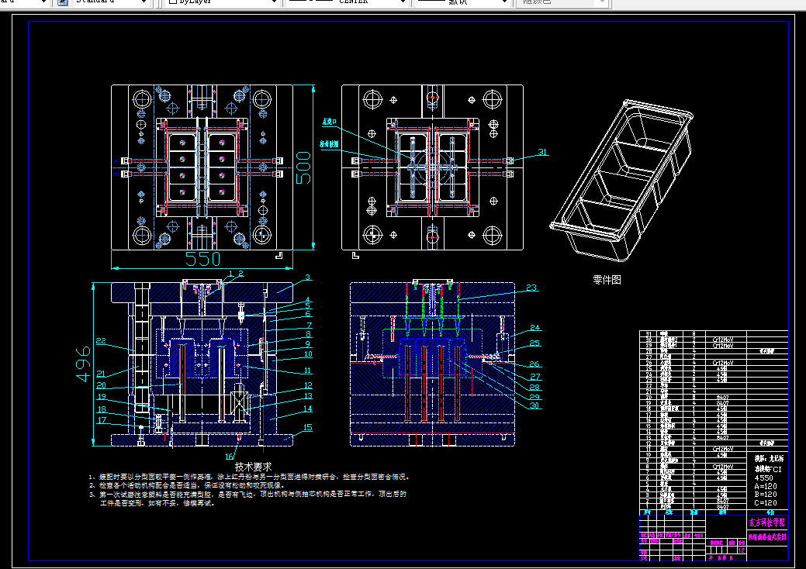This screenshot has width=806, height=569.
Task: Select the cyan 点浇口 gate label
Action: [x=329, y=122]
